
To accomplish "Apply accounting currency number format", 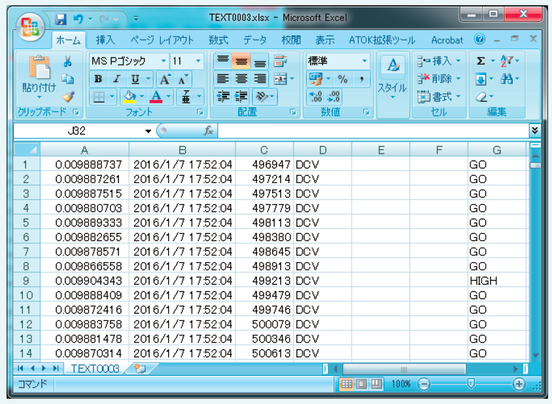I will click(315, 79).
